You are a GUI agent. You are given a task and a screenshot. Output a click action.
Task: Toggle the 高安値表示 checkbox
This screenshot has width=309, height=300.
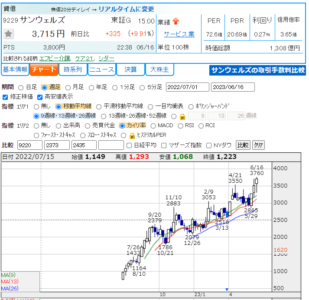pos(40,97)
